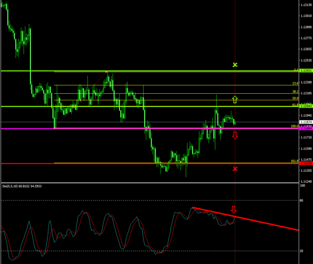Select the green up arrow on the chart
Viewport: 313px width, 264px height.
235,100
